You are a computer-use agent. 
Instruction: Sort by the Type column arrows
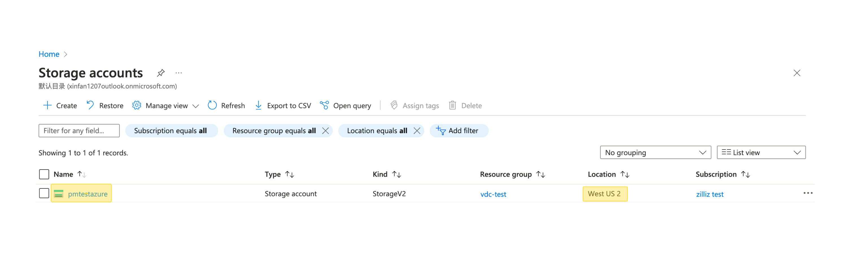[289, 174]
